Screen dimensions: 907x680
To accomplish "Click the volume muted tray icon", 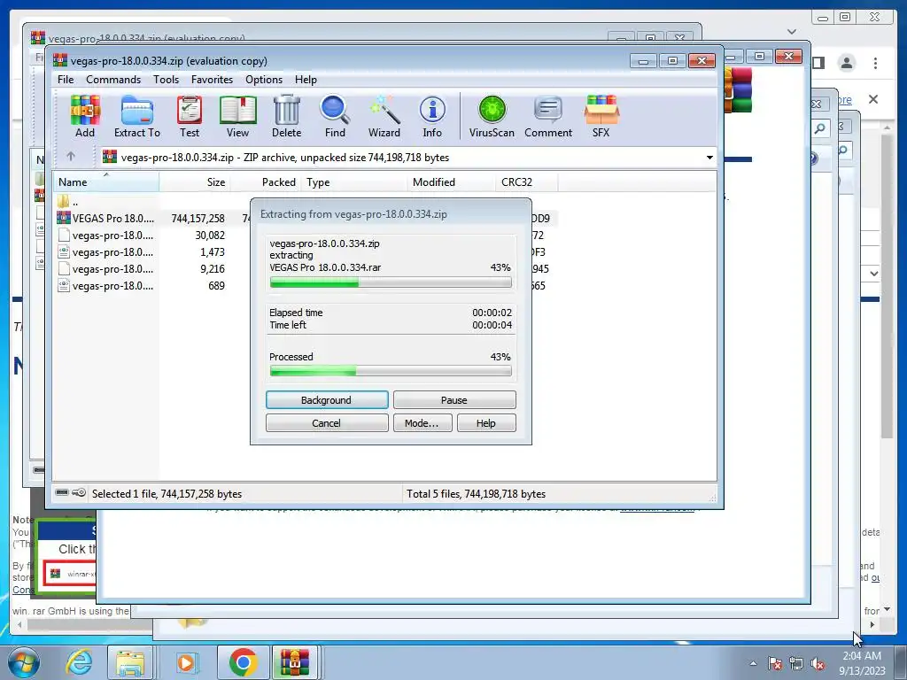I will (818, 664).
